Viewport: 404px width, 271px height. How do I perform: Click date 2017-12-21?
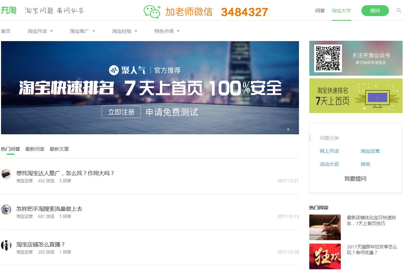pos(288,181)
